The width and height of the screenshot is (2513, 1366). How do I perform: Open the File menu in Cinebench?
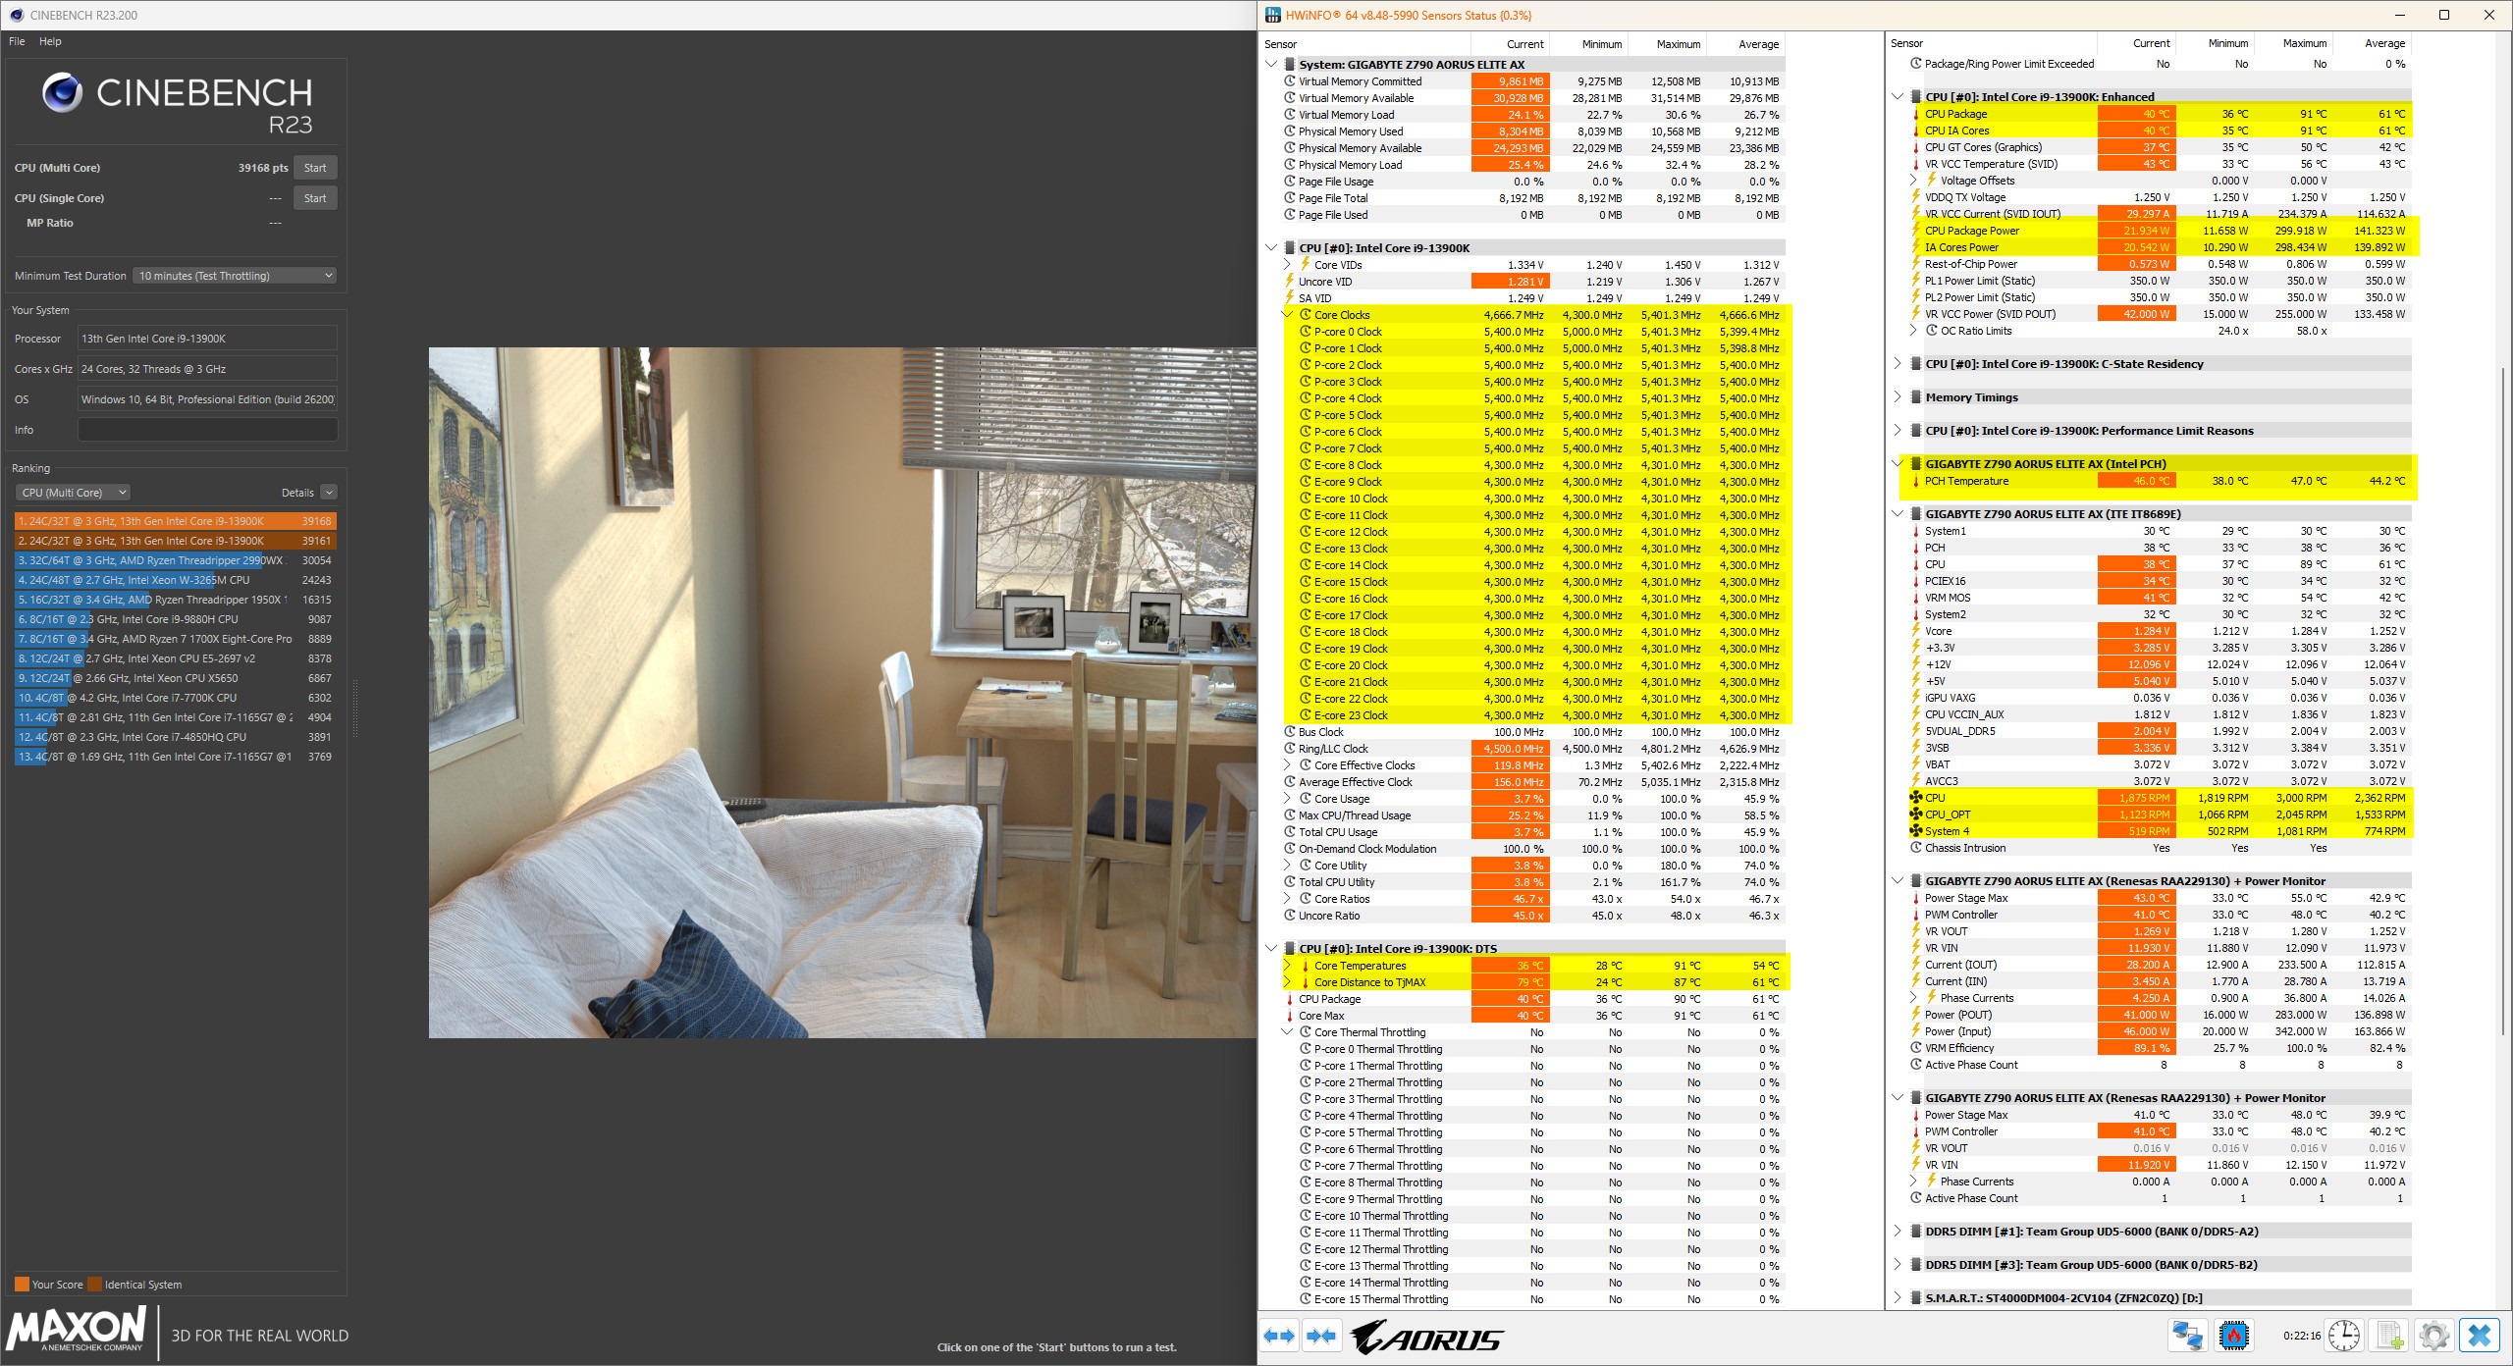coord(17,41)
